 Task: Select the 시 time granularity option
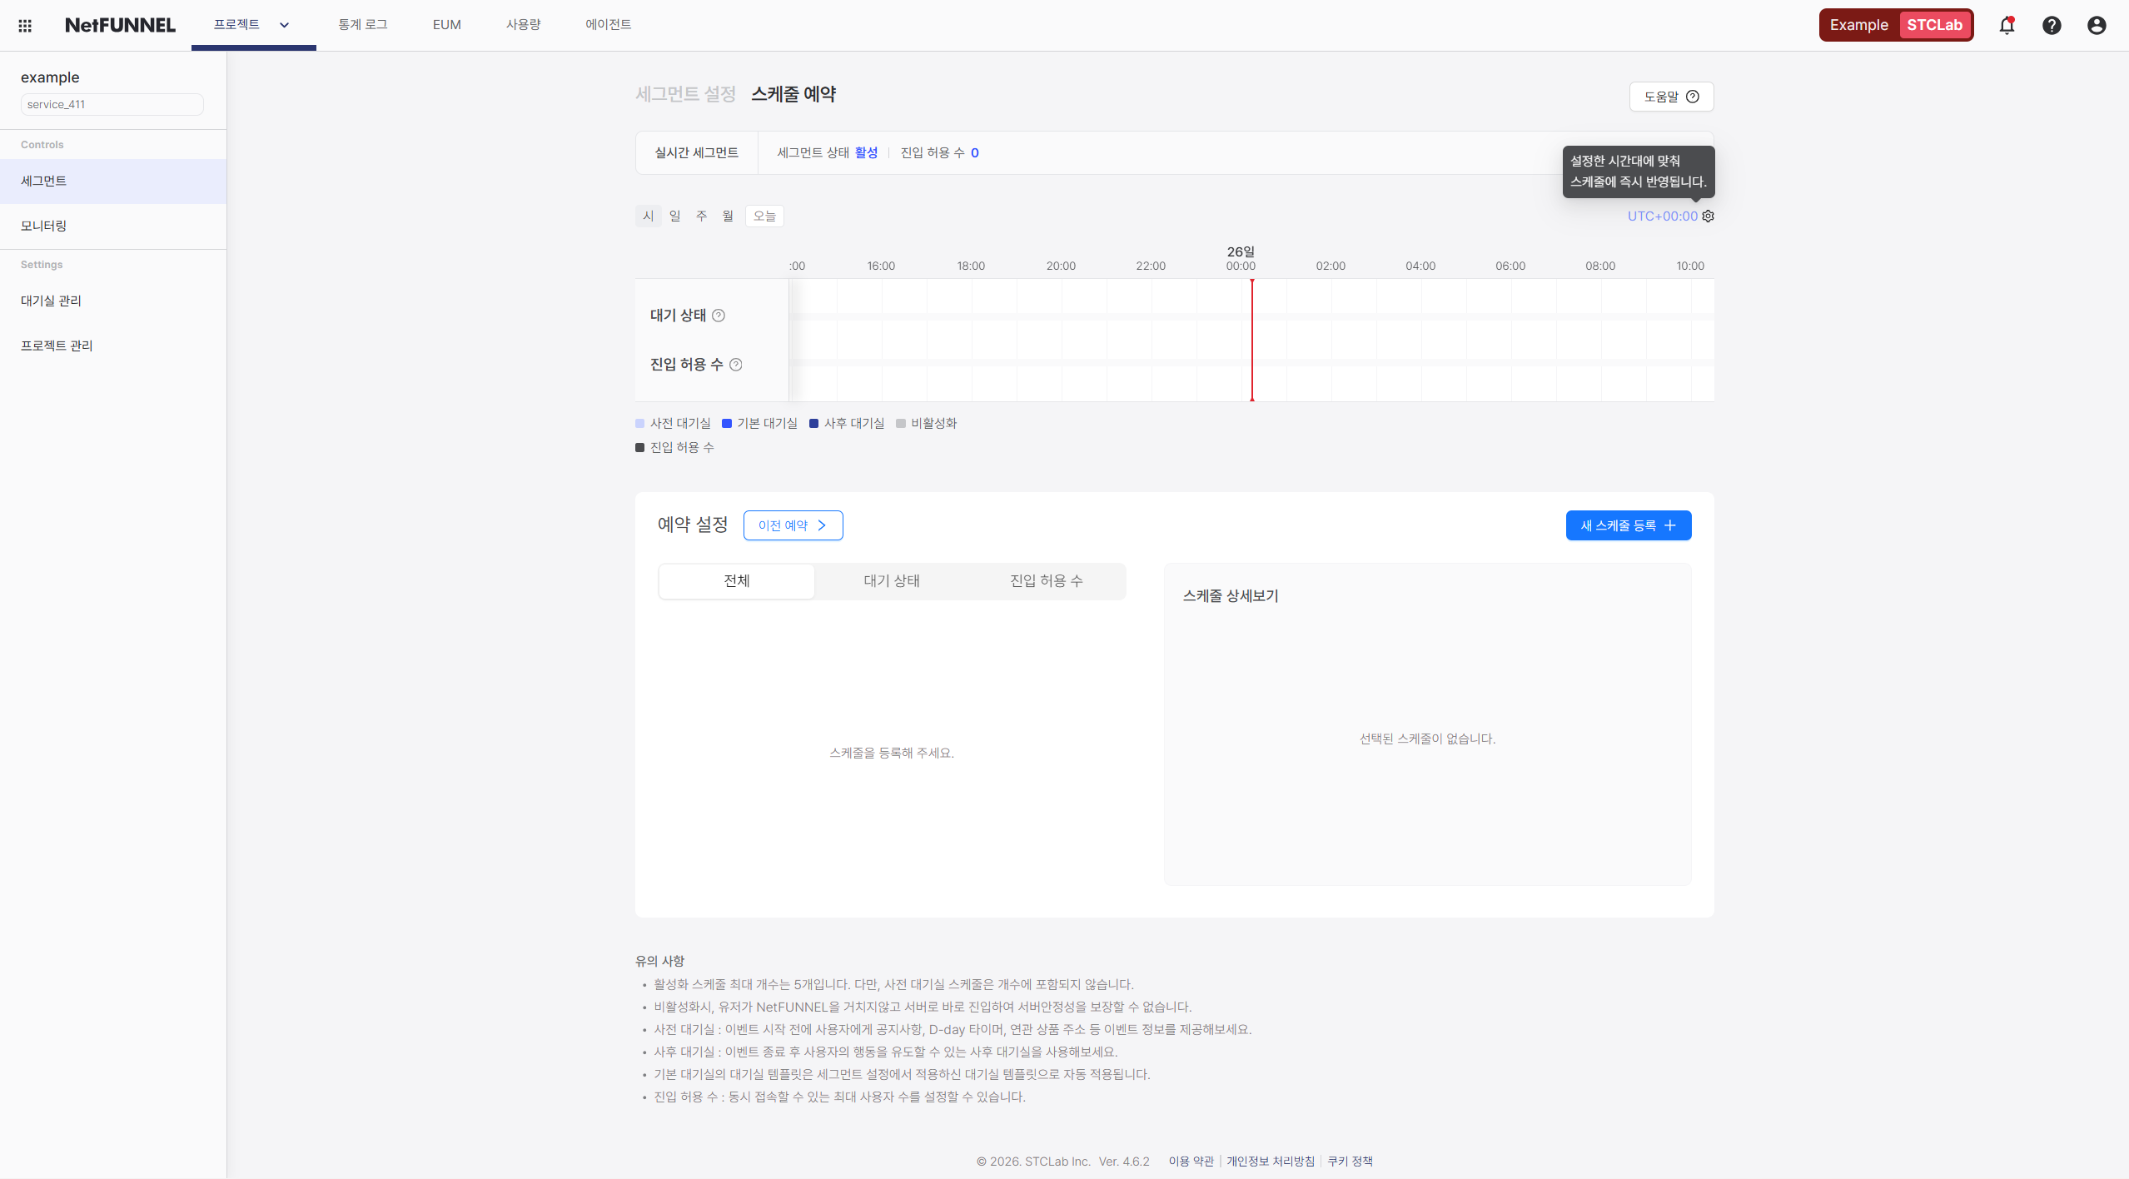[648, 216]
